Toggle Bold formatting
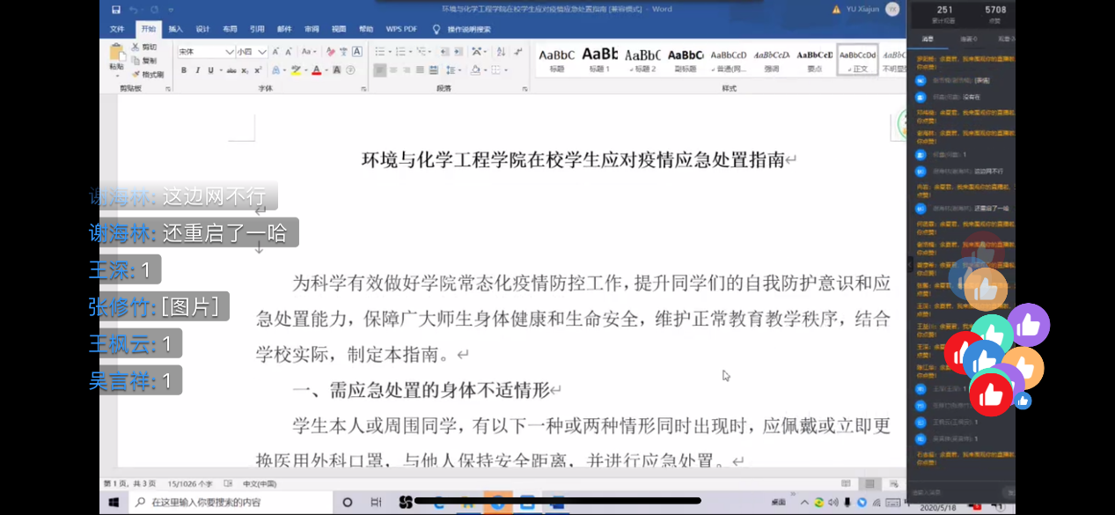The image size is (1115, 515). 184,70
